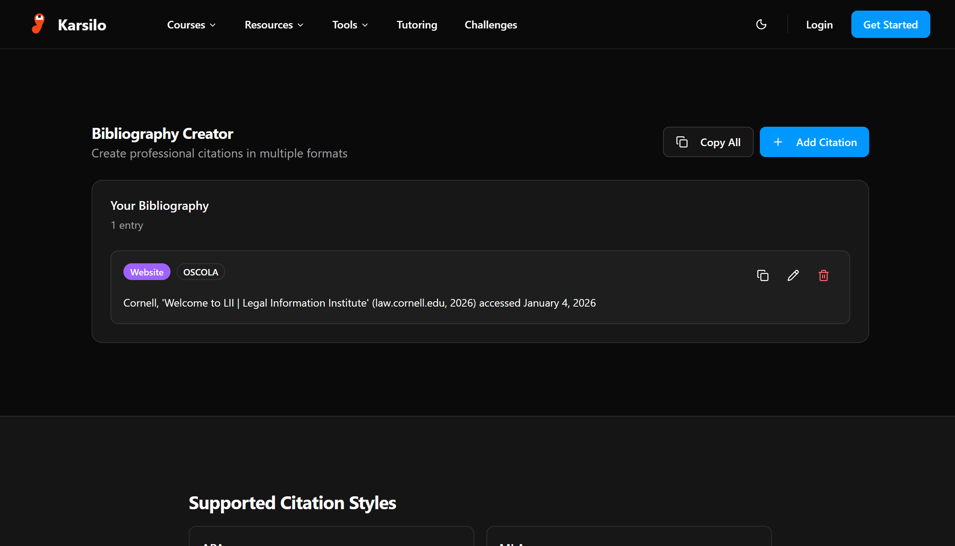Copy the Cornell citation entry
Screen dimensions: 955x546
coord(762,275)
